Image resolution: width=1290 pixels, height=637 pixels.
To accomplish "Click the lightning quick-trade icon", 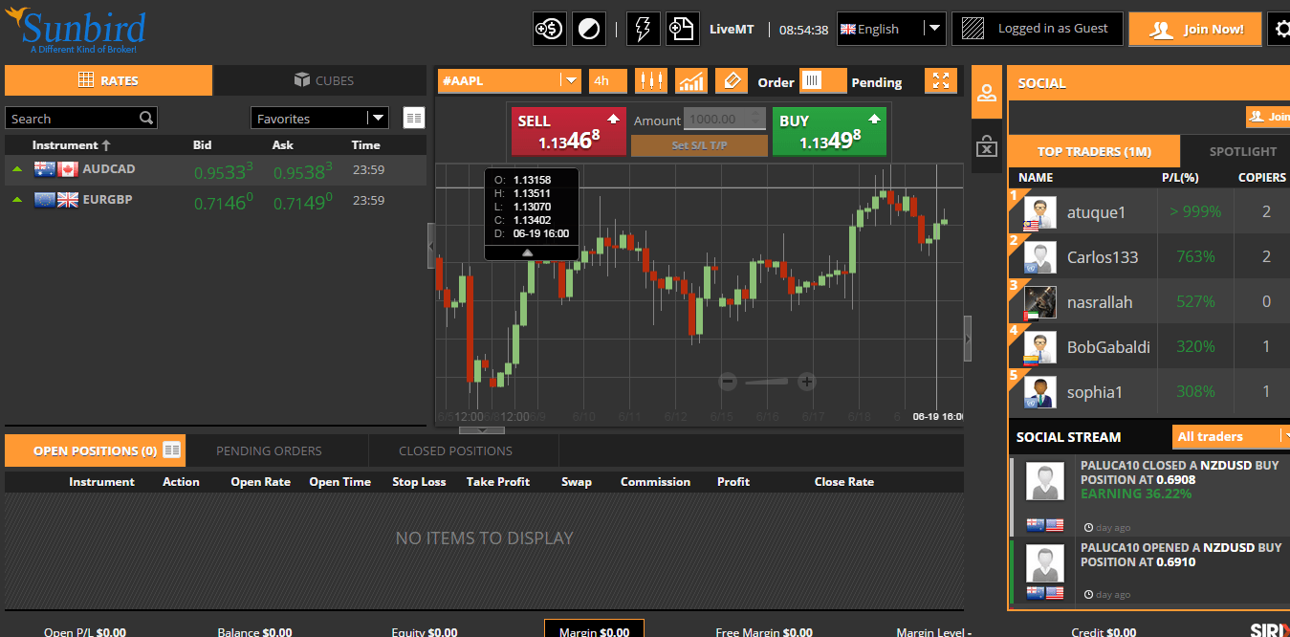I will 643,29.
